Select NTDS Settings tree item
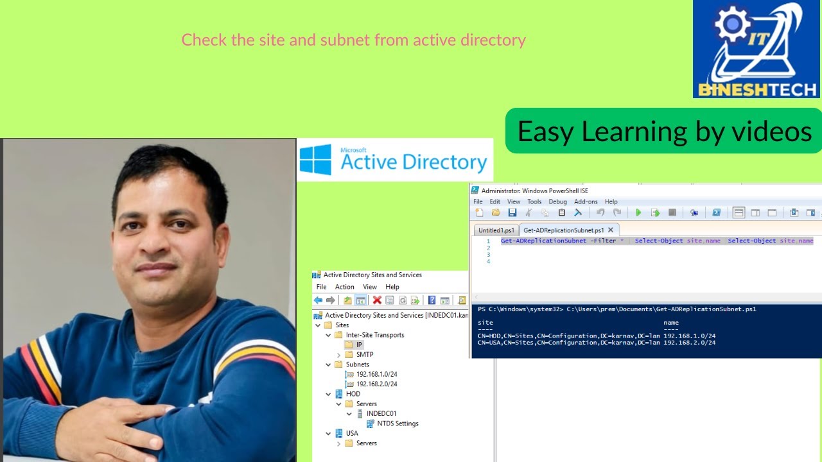This screenshot has width=822, height=462. [392, 424]
